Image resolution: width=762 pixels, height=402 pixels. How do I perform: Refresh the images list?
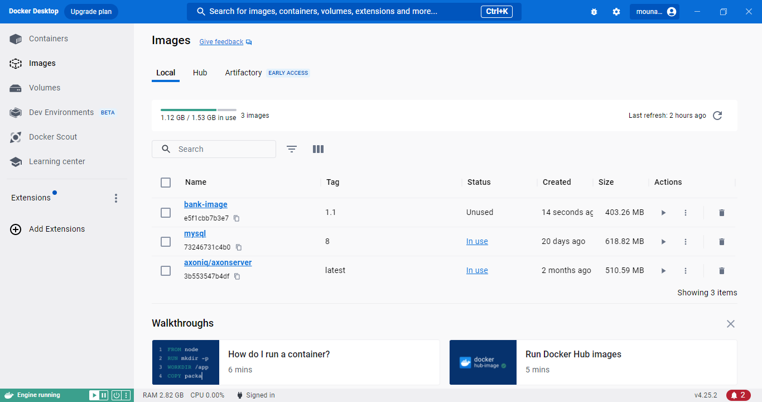click(x=717, y=116)
